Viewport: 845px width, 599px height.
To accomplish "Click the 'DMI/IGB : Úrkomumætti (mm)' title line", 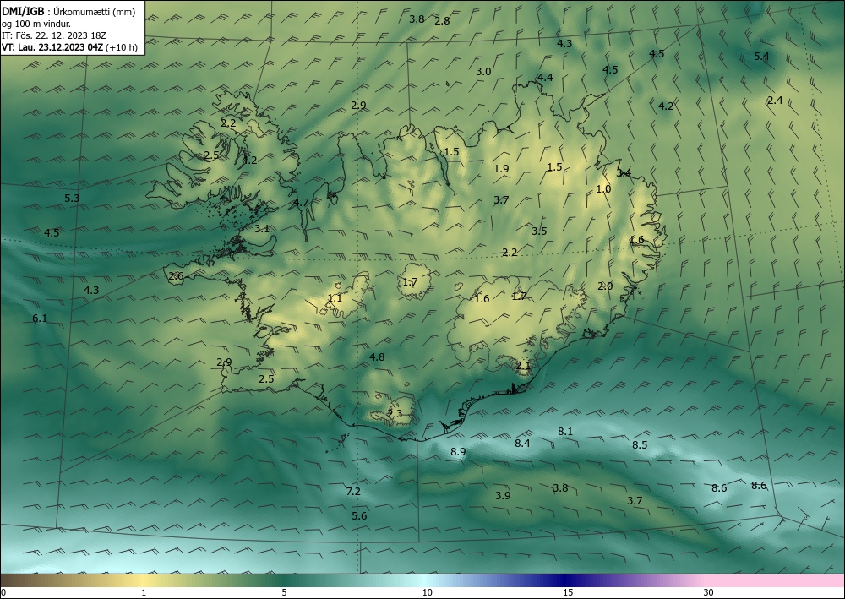I will click(68, 12).
